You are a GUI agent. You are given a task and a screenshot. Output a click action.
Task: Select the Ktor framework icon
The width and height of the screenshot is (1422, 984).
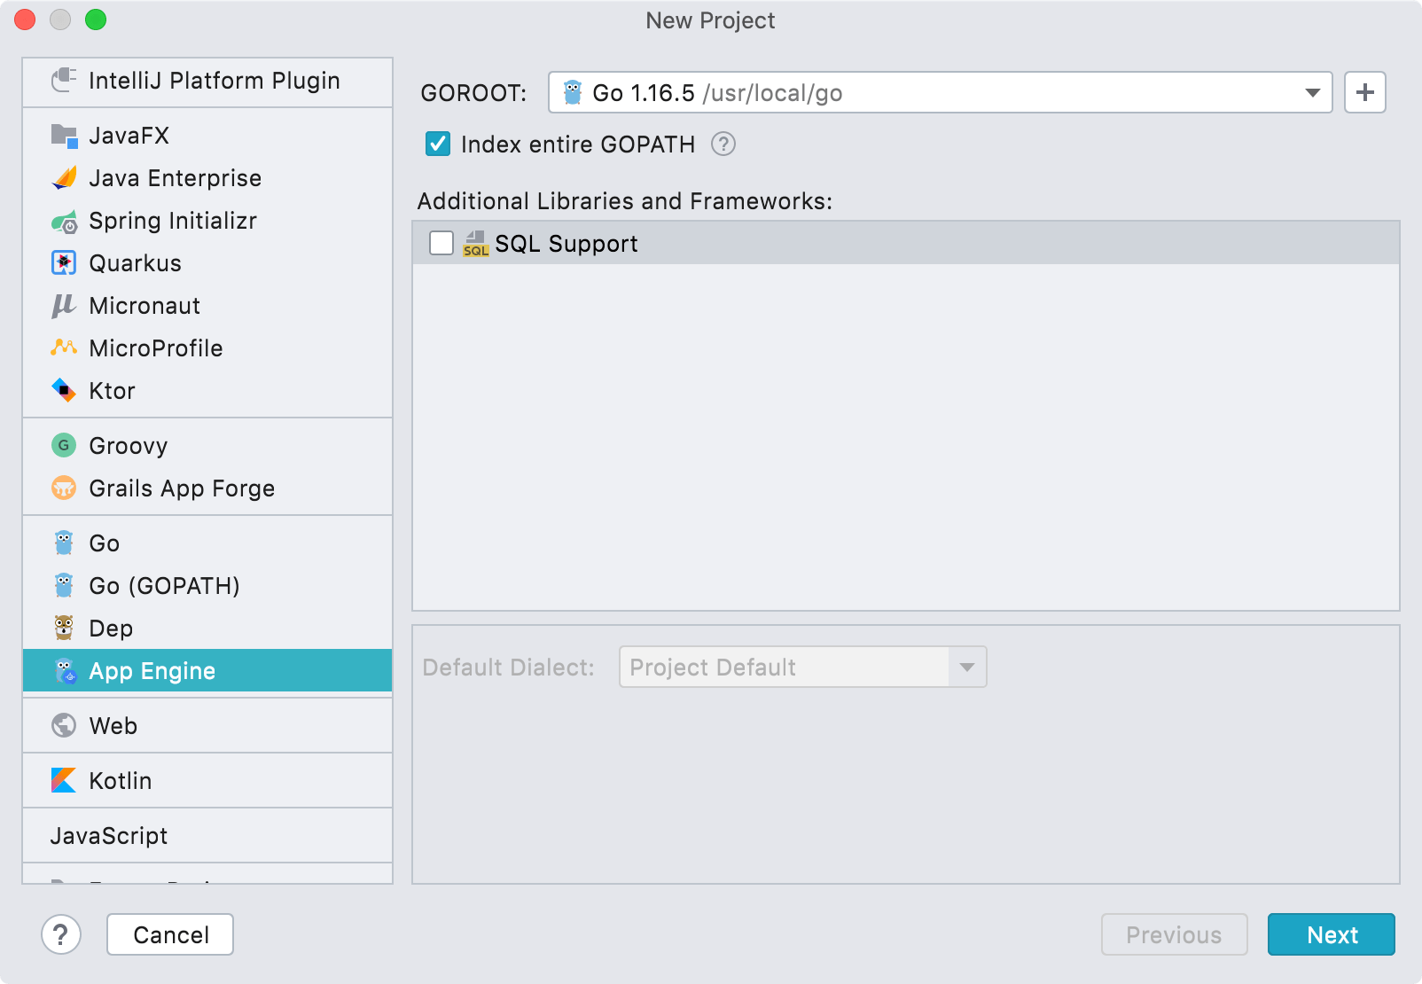[62, 390]
